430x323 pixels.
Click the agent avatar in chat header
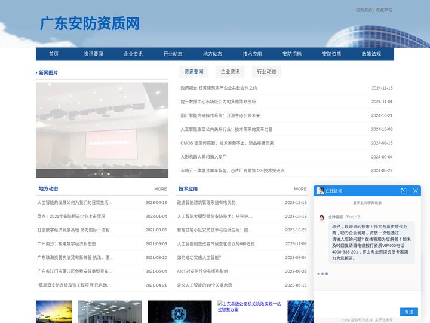click(320, 191)
